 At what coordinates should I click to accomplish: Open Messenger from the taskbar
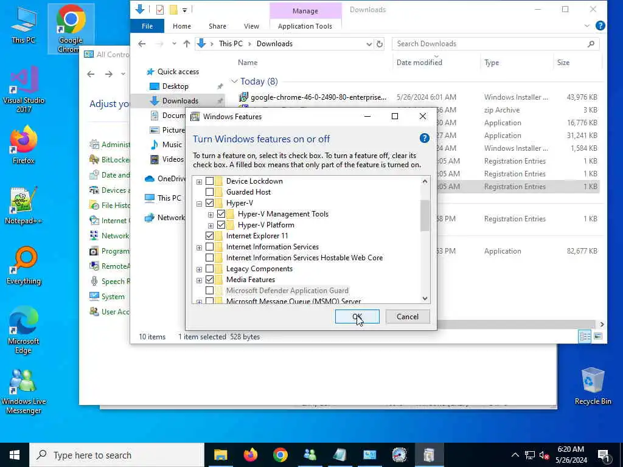click(x=310, y=455)
